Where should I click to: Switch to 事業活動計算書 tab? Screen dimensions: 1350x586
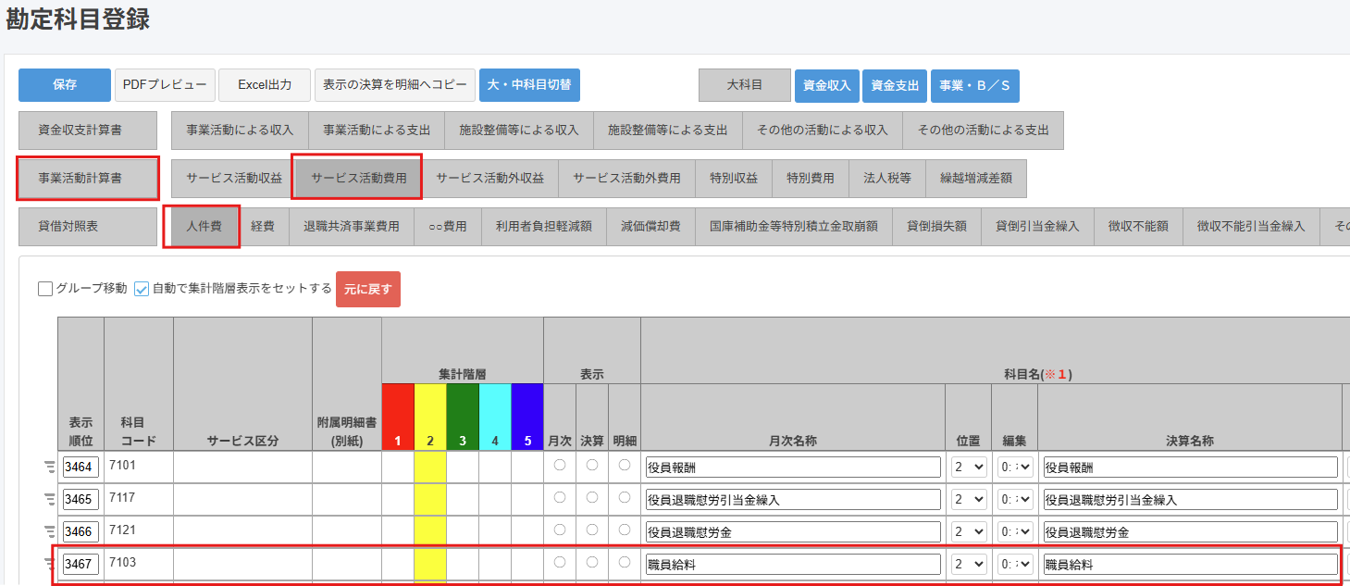88,179
